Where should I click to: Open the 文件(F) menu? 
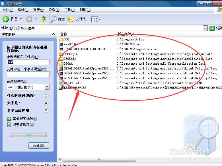click(x=8, y=10)
